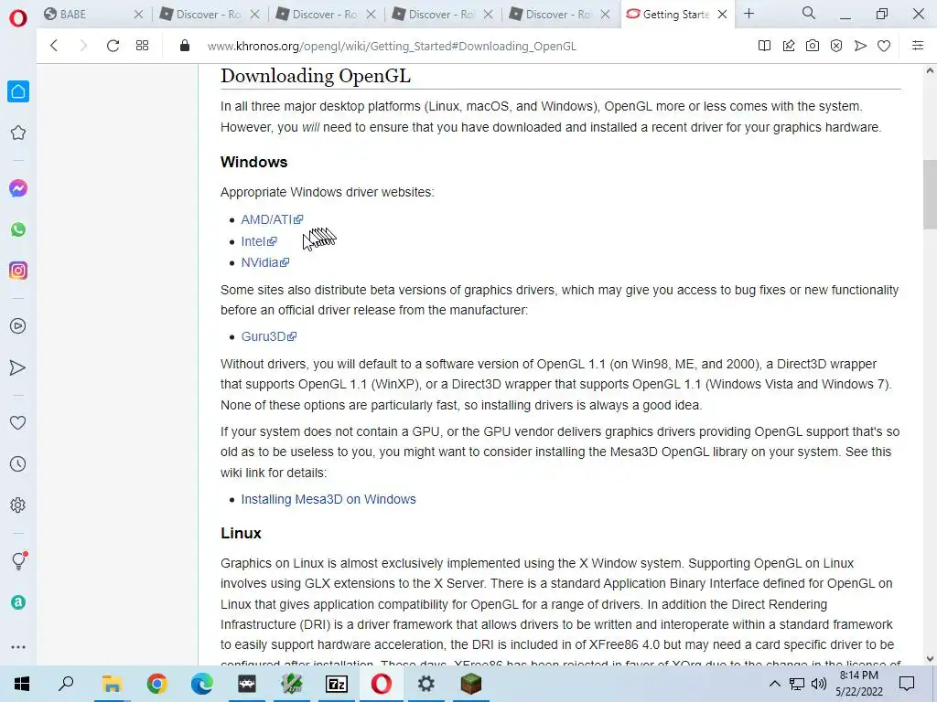The height and width of the screenshot is (702, 937).
Task: Click the page vertical scrollbar thumb
Action: [x=930, y=194]
